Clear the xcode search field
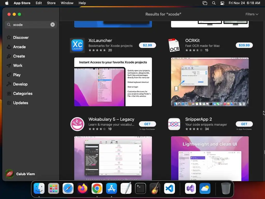The height and width of the screenshot is (199, 265). pos(53,25)
